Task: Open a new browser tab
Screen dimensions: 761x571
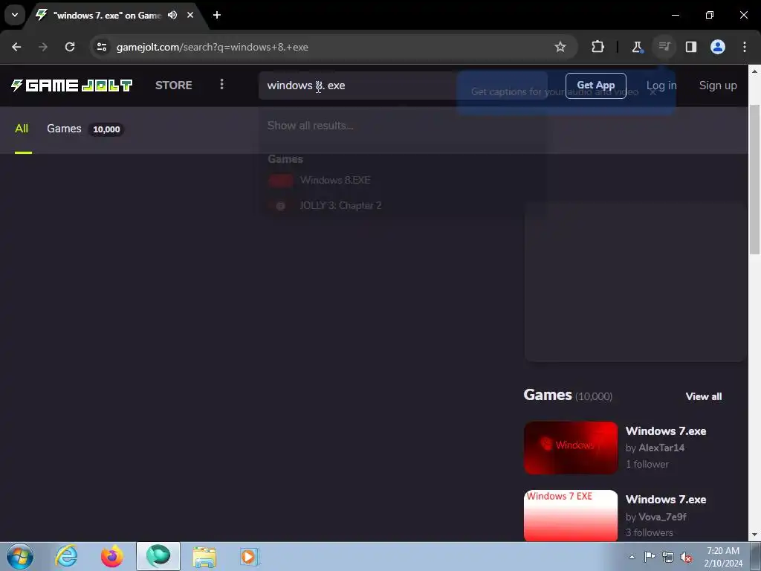Action: point(217,15)
